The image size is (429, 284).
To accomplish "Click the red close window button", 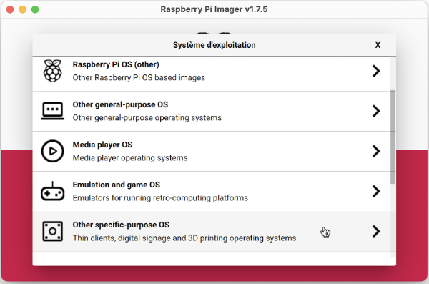I will point(10,9).
